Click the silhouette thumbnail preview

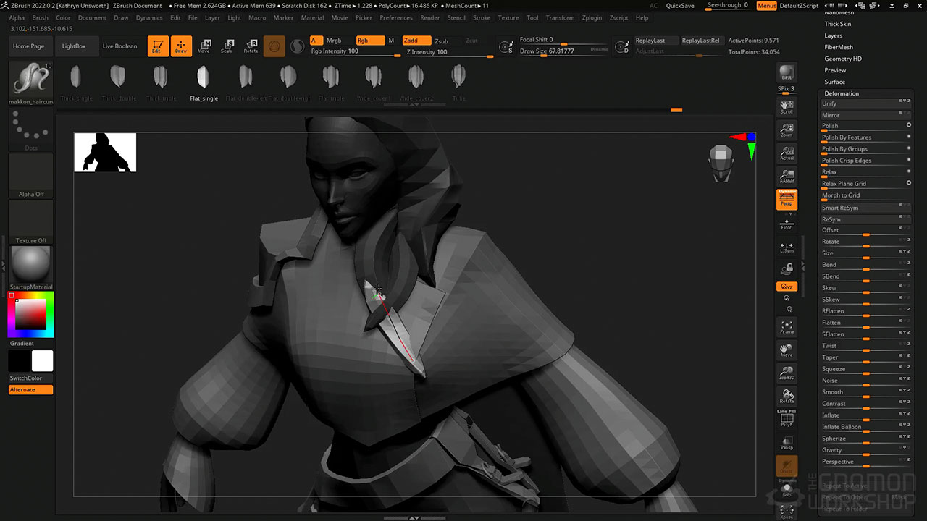coord(105,153)
